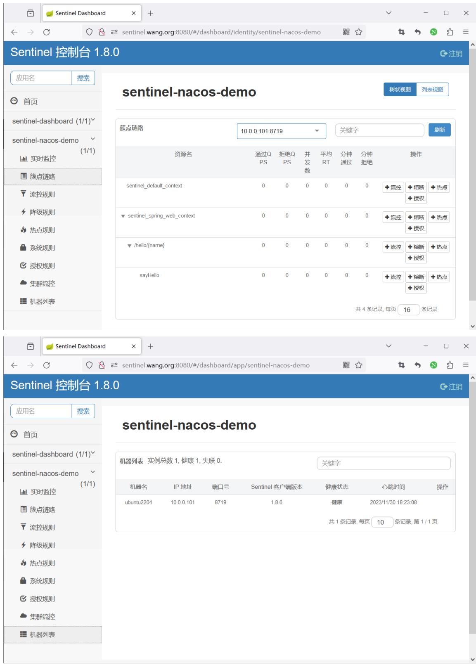Bookmark page star in bottom browser window

pyautogui.click(x=359, y=365)
